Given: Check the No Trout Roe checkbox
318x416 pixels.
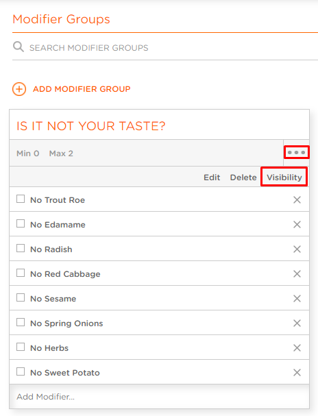Looking at the screenshot, I should point(21,199).
